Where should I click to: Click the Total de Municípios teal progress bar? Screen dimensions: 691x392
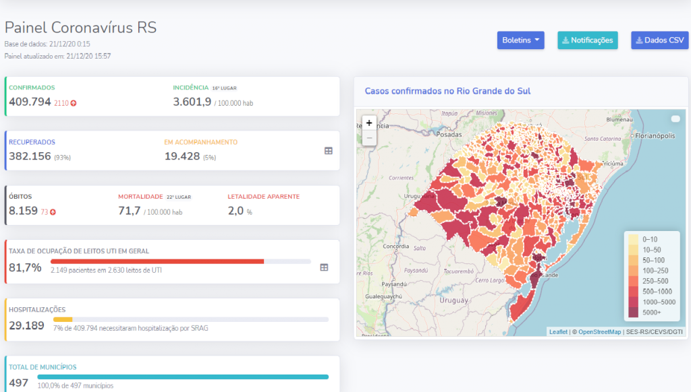[182, 377]
